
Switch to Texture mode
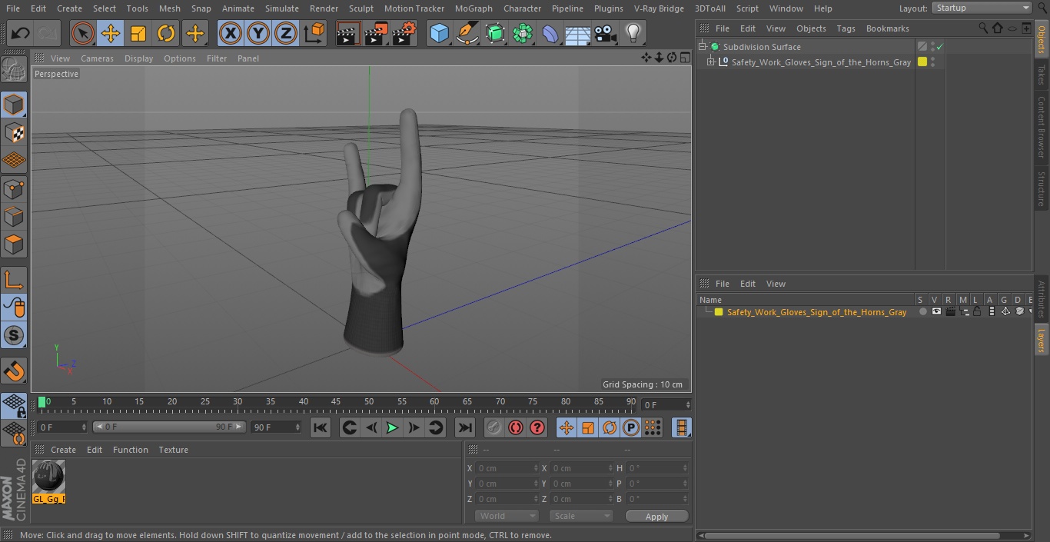[x=14, y=132]
